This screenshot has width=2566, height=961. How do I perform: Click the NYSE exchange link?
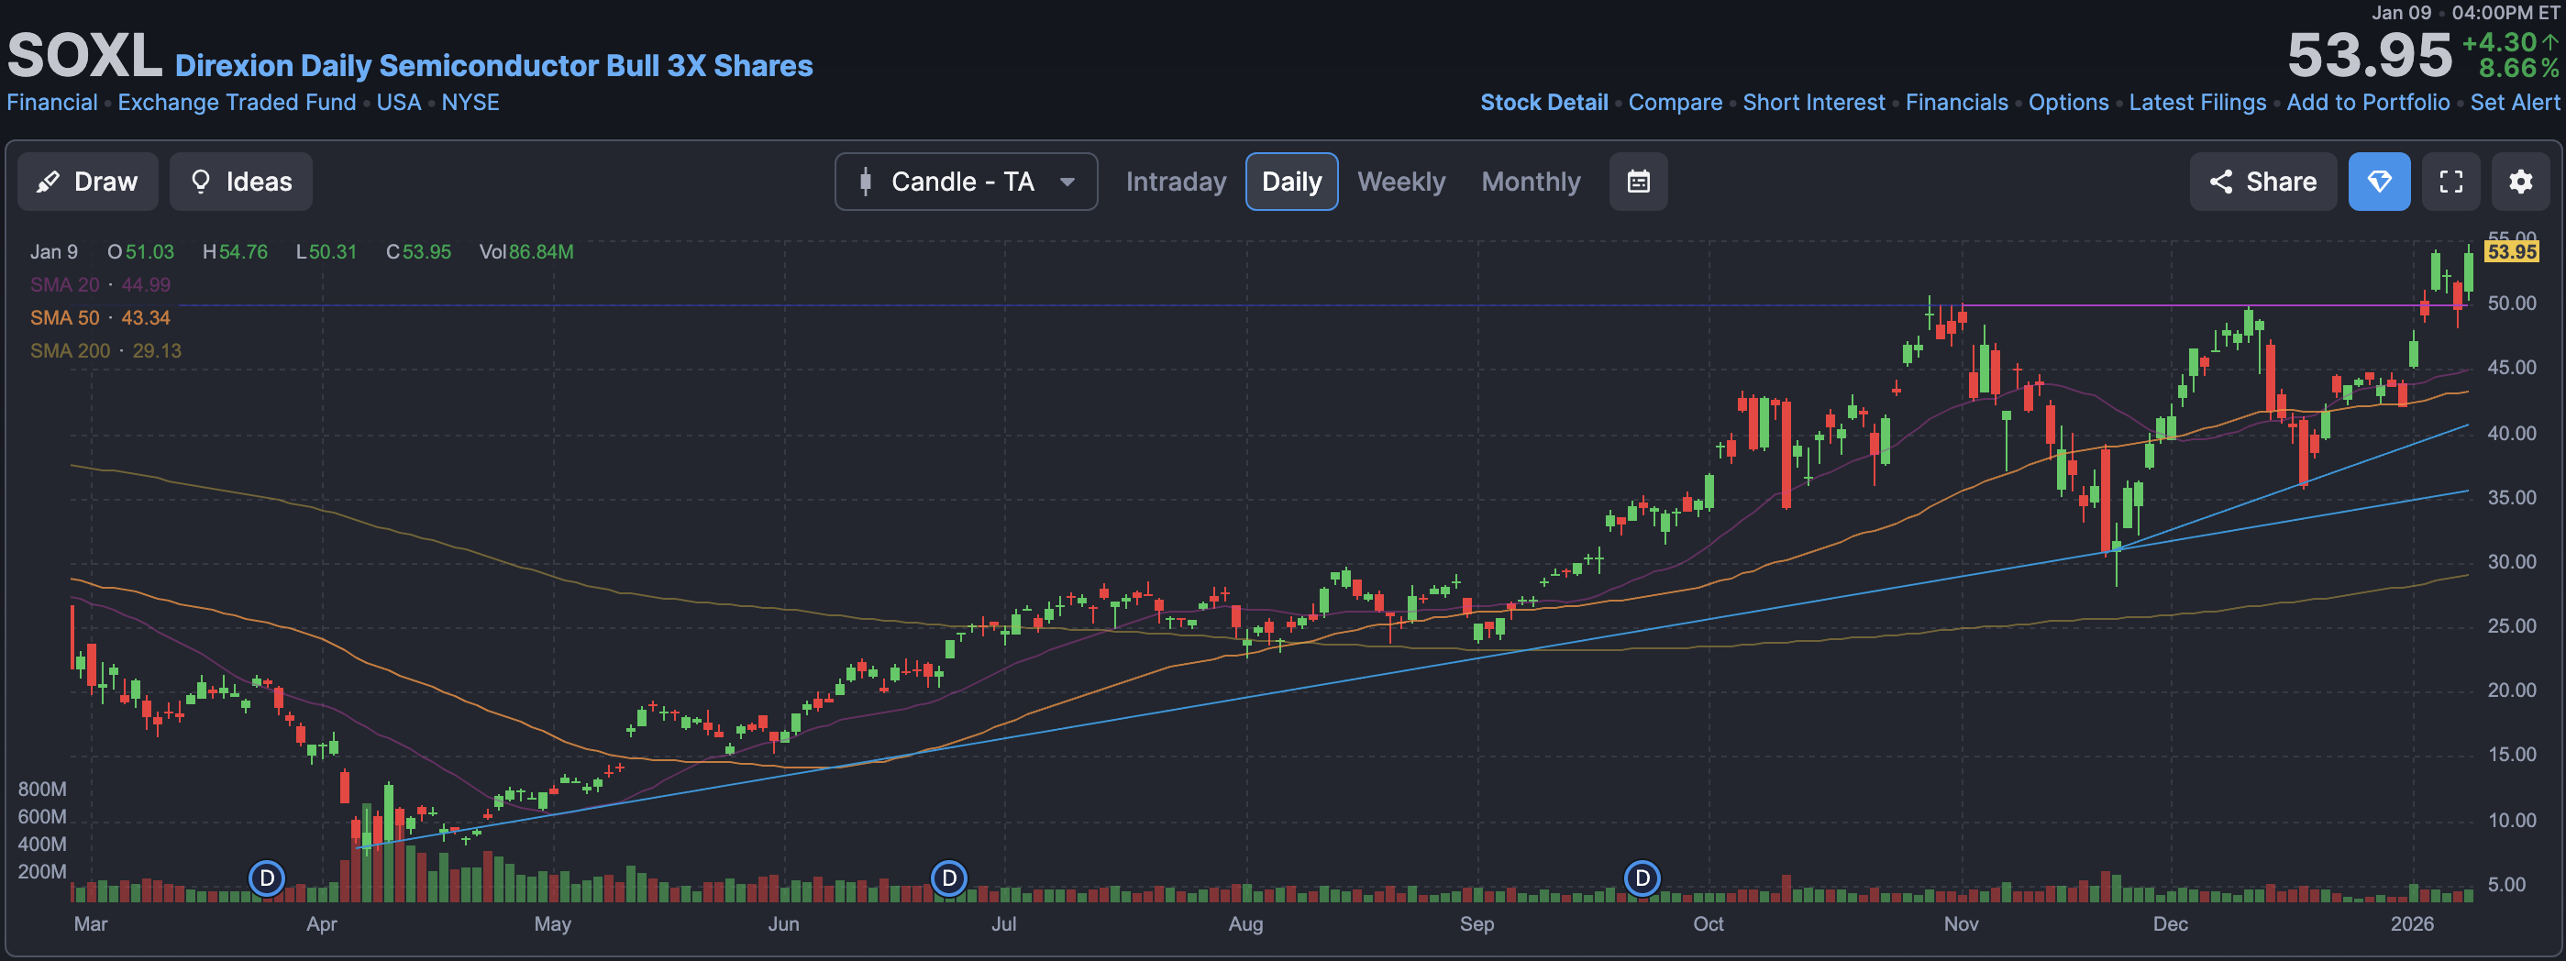470,103
